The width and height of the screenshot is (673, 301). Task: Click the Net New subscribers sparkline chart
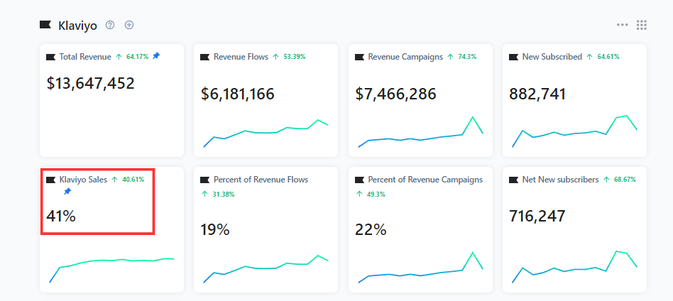coord(575,267)
